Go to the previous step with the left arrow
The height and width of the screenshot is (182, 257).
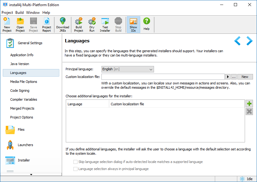pyautogui.click(x=237, y=41)
